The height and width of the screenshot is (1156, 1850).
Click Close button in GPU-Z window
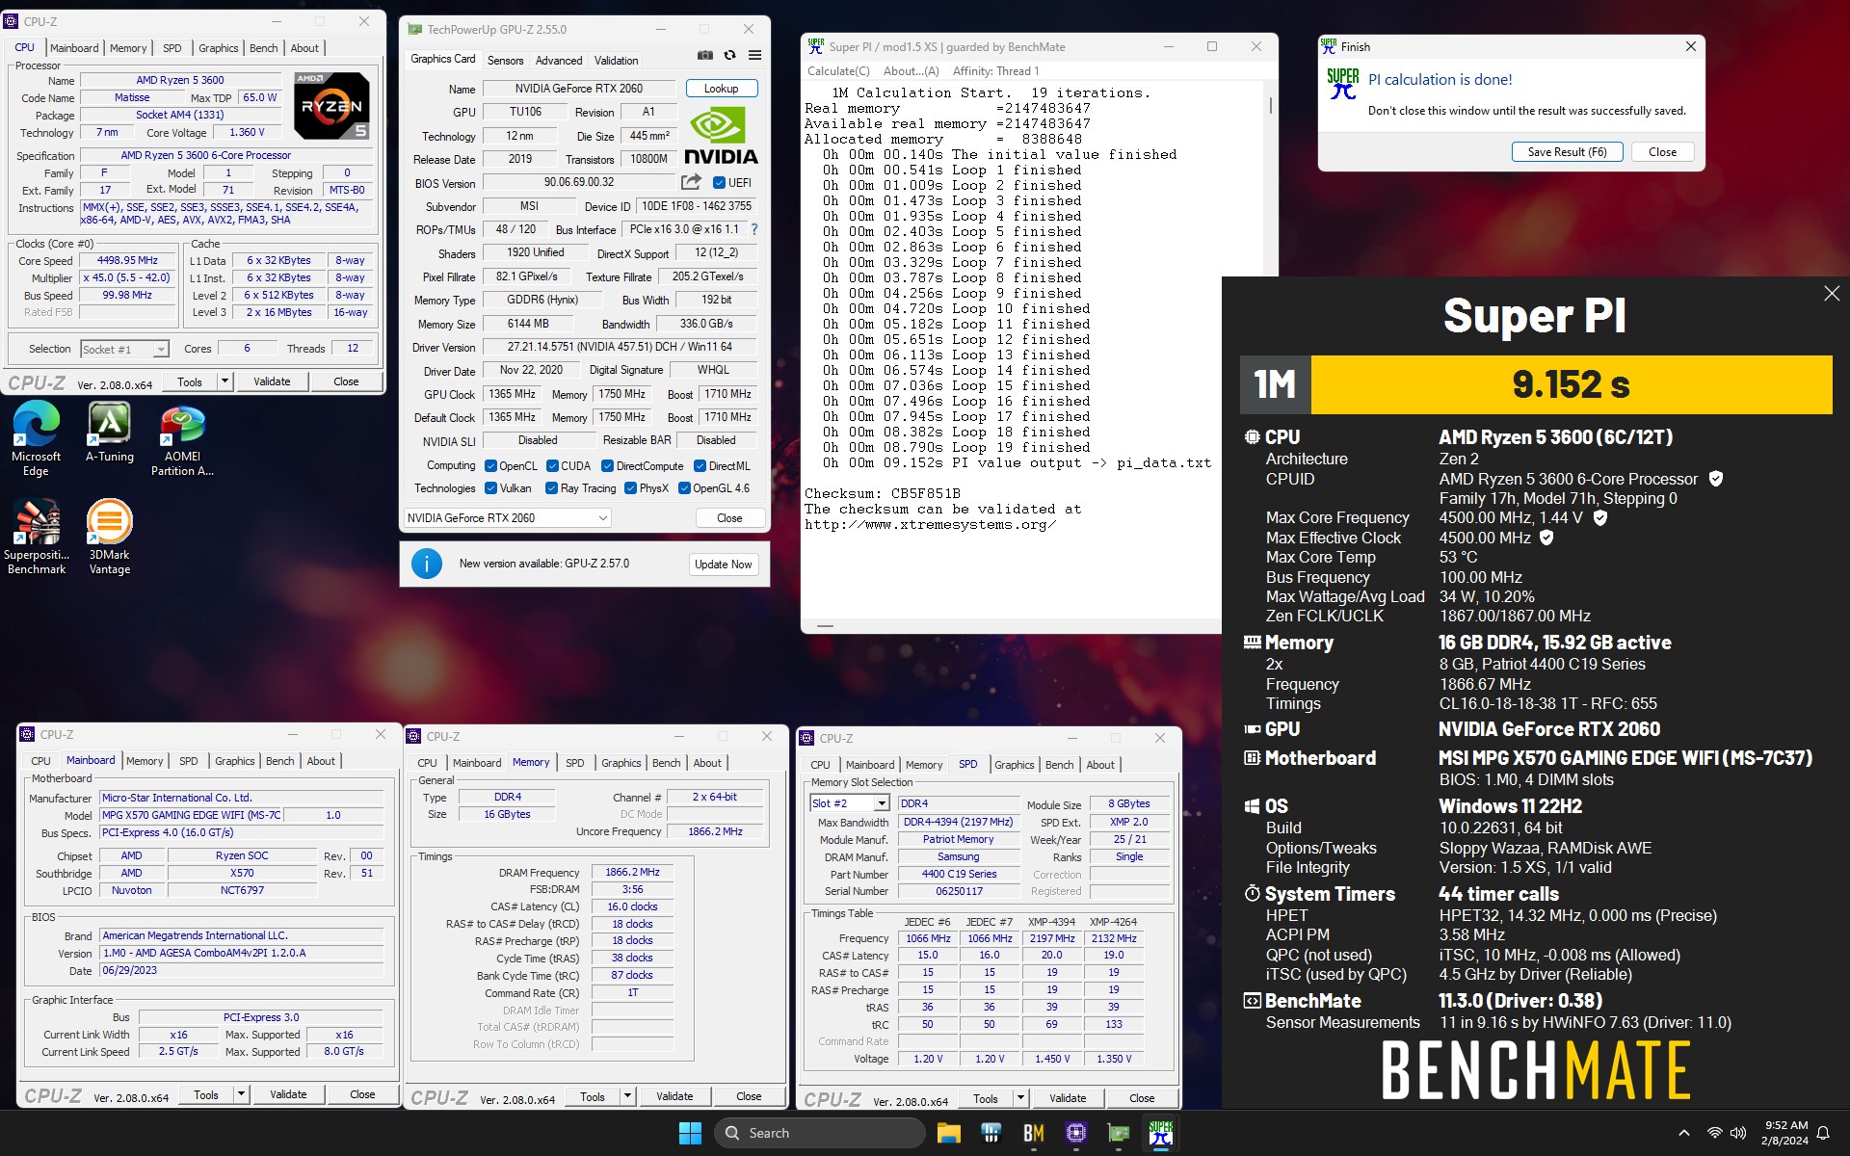[x=729, y=518]
